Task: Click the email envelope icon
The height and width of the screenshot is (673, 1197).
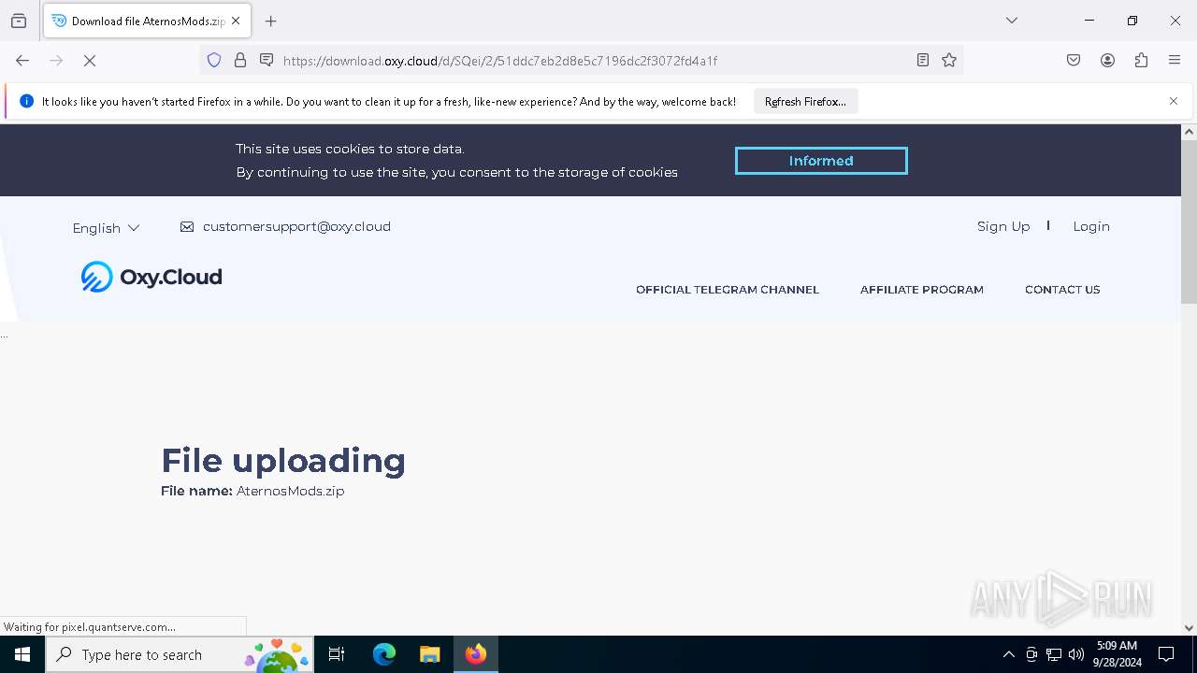Action: (x=187, y=226)
